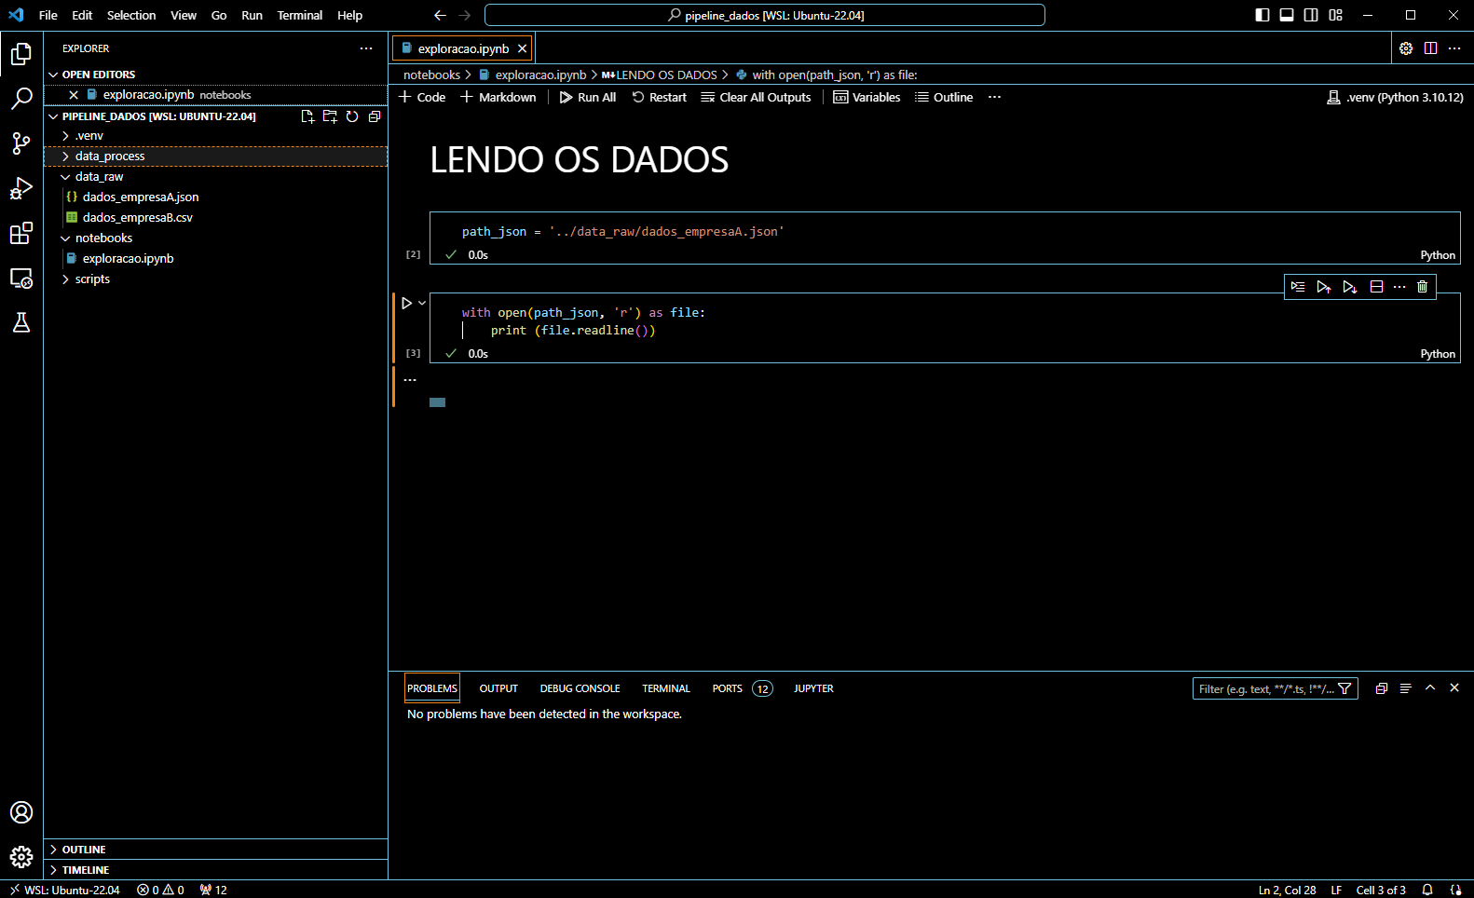This screenshot has width=1474, height=898.
Task: Open the Run and Debug view
Action: click(x=21, y=188)
